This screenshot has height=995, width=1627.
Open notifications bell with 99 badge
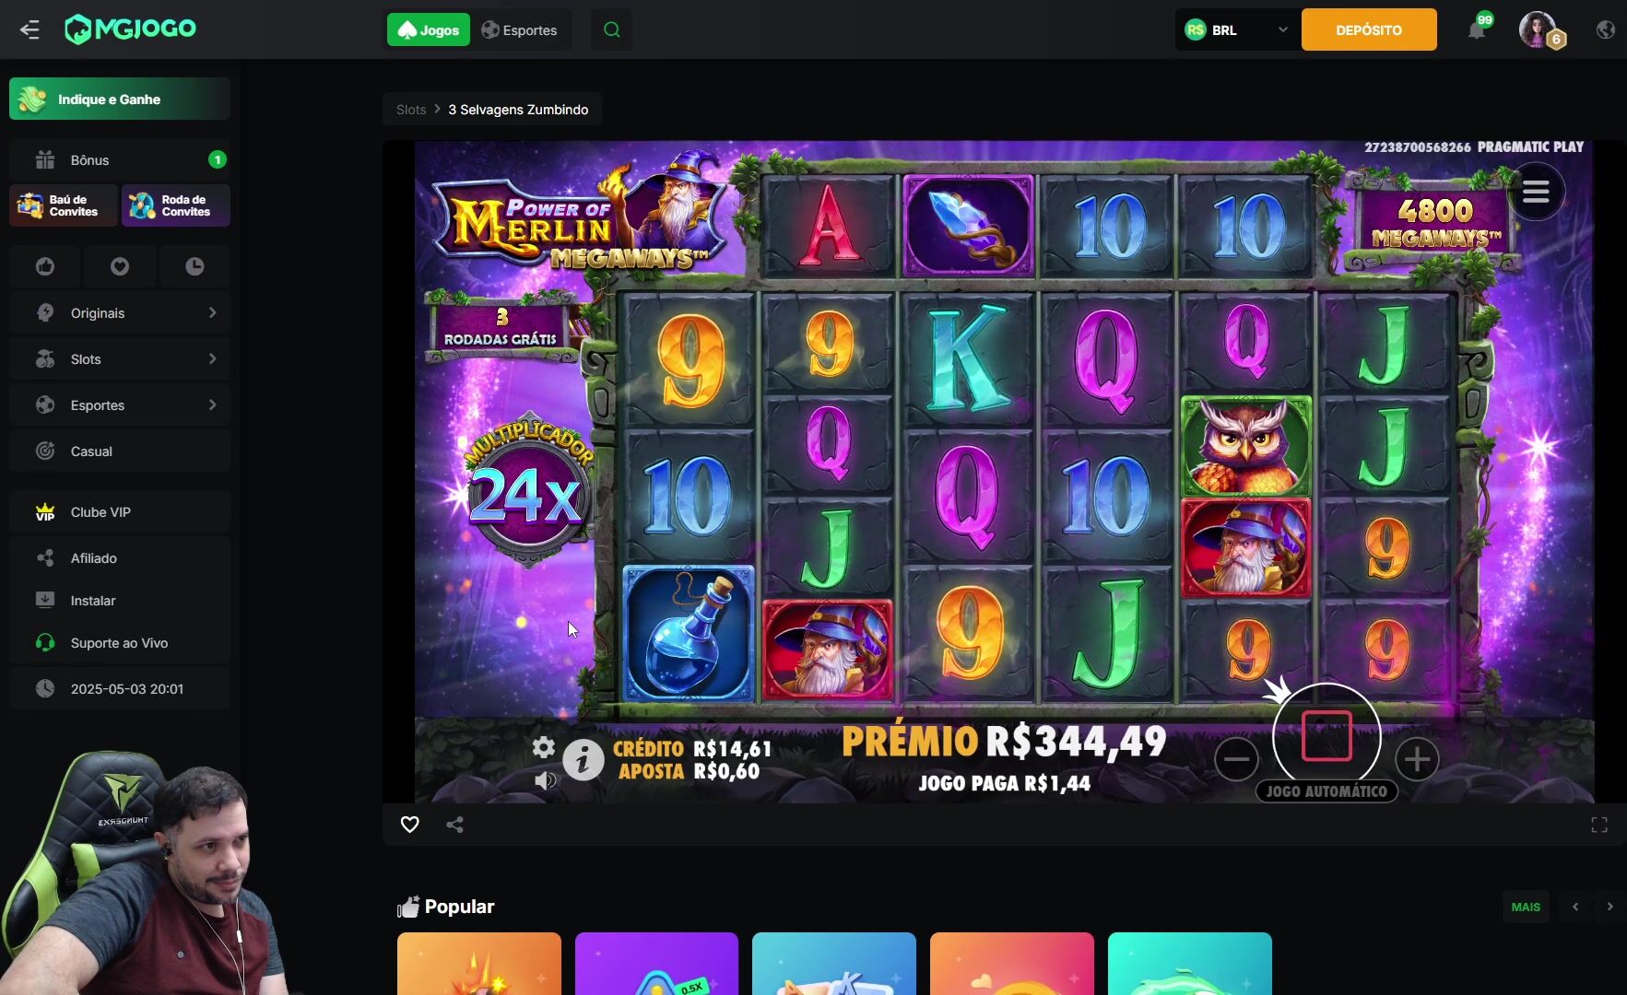[x=1478, y=29]
